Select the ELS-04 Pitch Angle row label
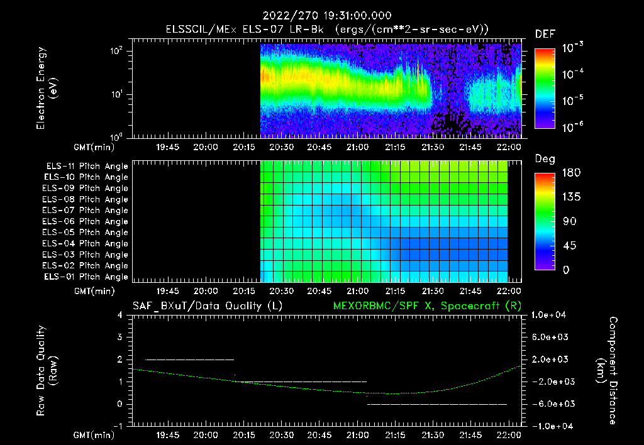This screenshot has width=644, height=445. 86,243
